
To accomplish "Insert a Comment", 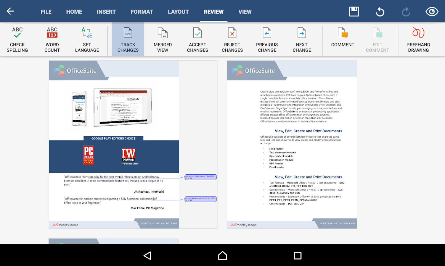I will (343, 37).
